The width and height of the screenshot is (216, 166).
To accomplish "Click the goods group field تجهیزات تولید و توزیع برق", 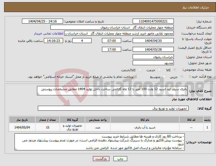I will pyautogui.click(x=113, y=108).
